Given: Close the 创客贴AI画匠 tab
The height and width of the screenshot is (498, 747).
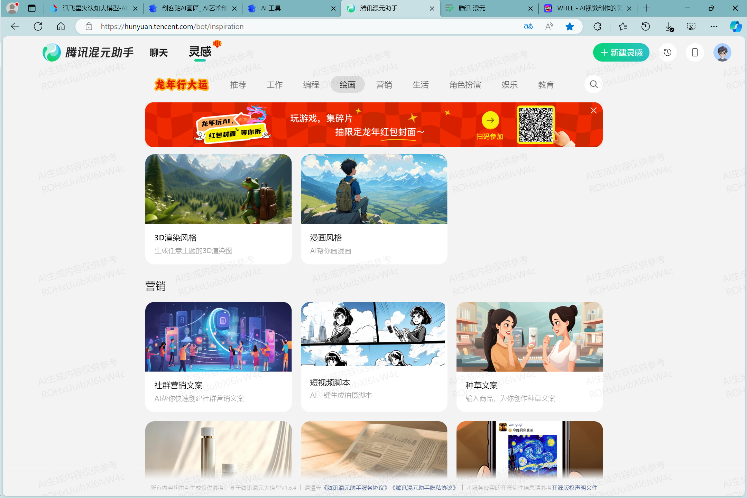Looking at the screenshot, I should click(x=234, y=8).
